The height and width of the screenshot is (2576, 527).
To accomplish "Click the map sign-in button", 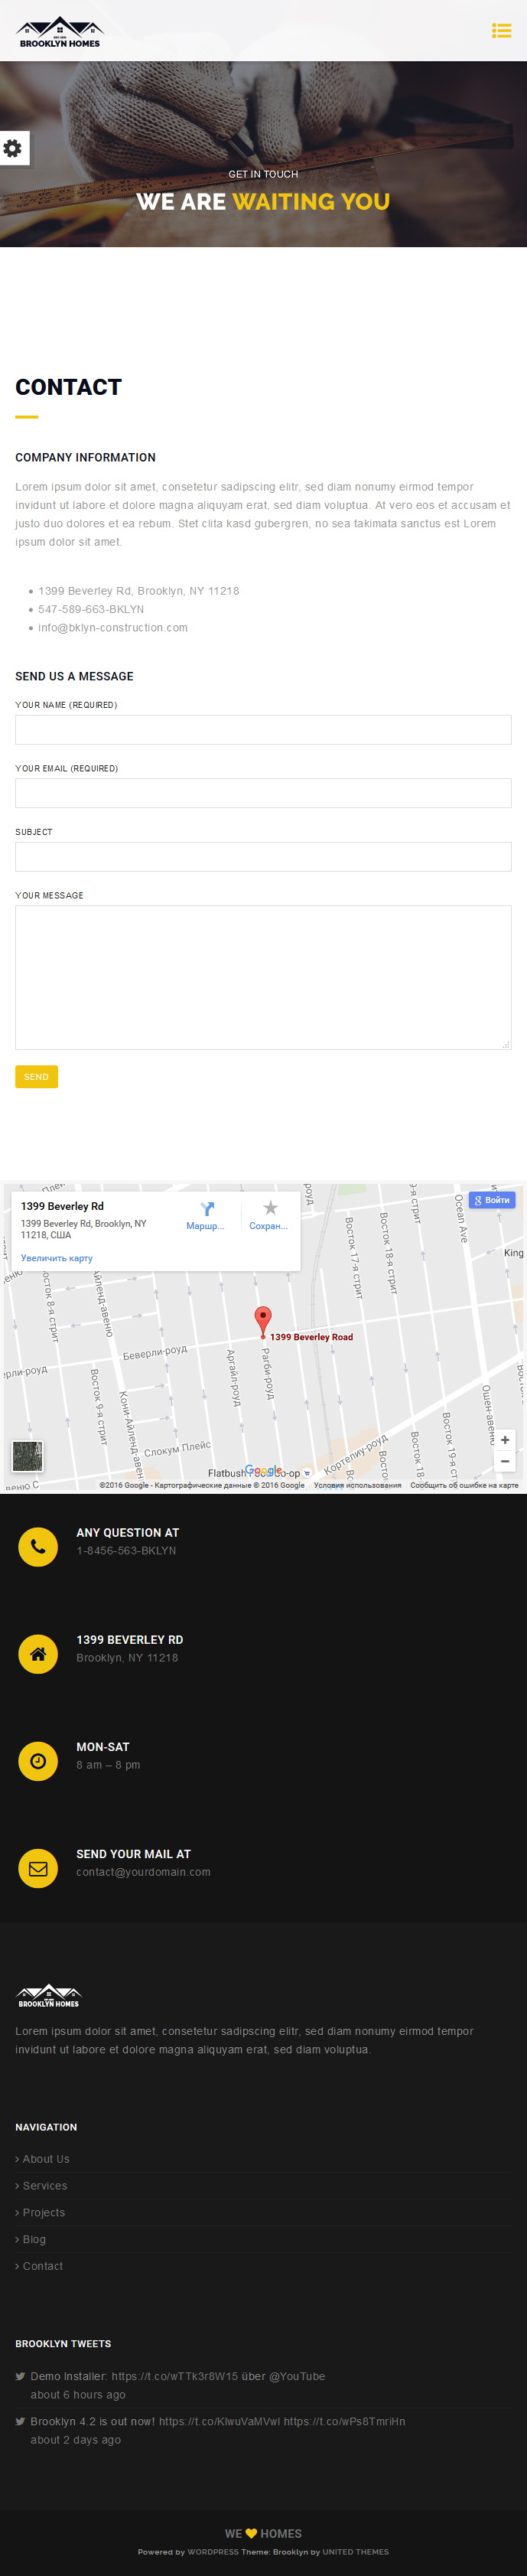I will pyautogui.click(x=492, y=1200).
